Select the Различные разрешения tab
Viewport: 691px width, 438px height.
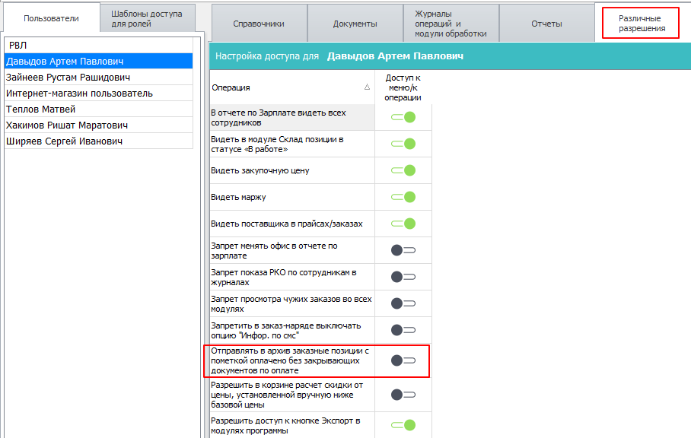639,24
